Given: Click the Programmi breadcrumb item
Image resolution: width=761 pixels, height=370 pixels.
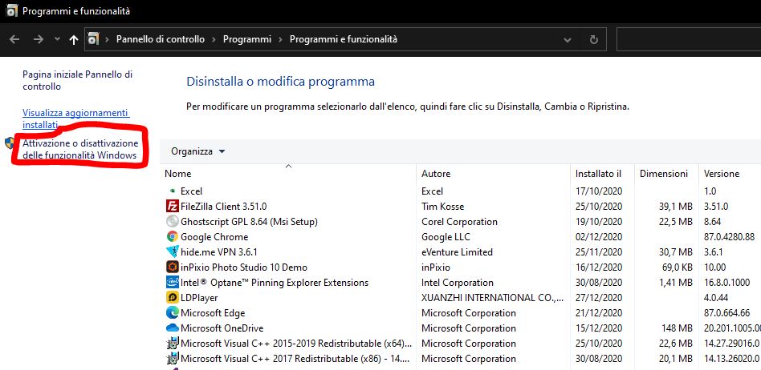Looking at the screenshot, I should coord(246,39).
